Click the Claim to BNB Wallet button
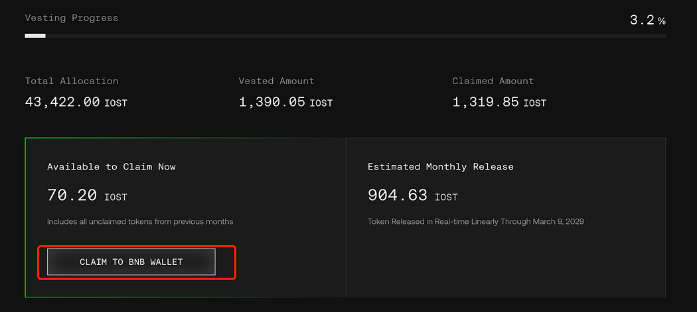 pyautogui.click(x=131, y=262)
